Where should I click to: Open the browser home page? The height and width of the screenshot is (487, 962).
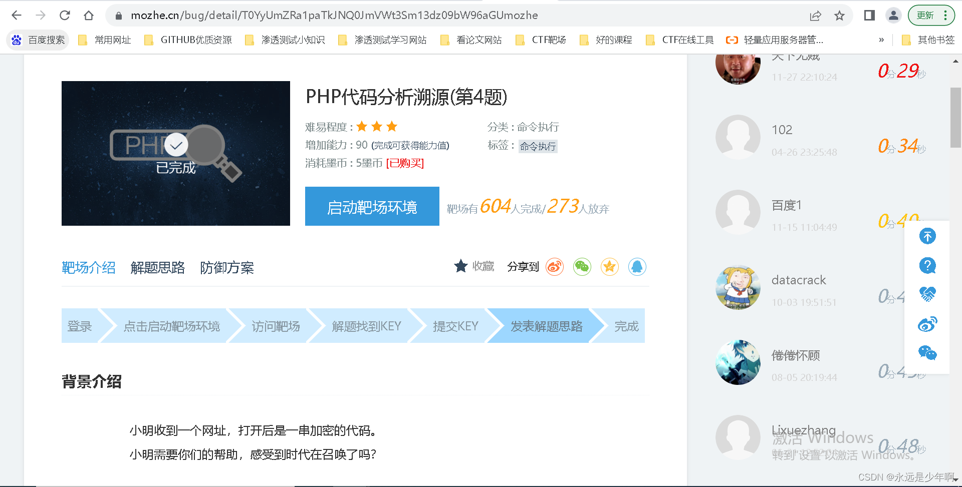click(x=89, y=16)
